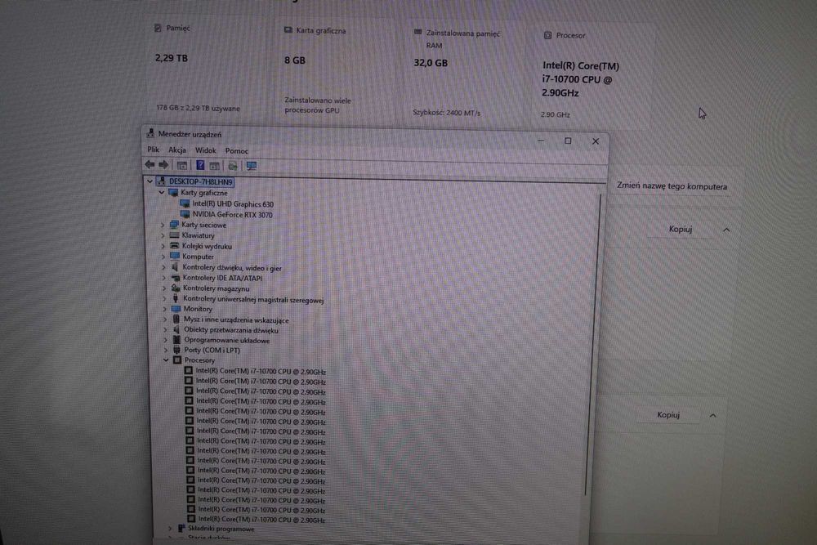
Task: Click the Zainstalowana pamięć RAM card icon
Action: point(417,32)
